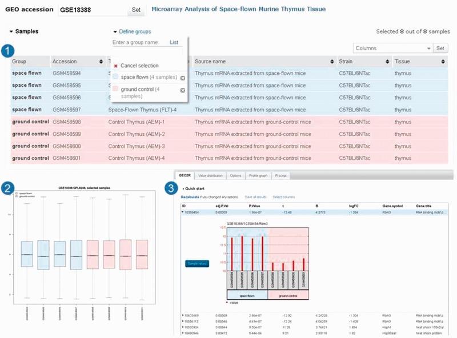
Task: Open the Profile graph tab
Action: pyautogui.click(x=258, y=176)
